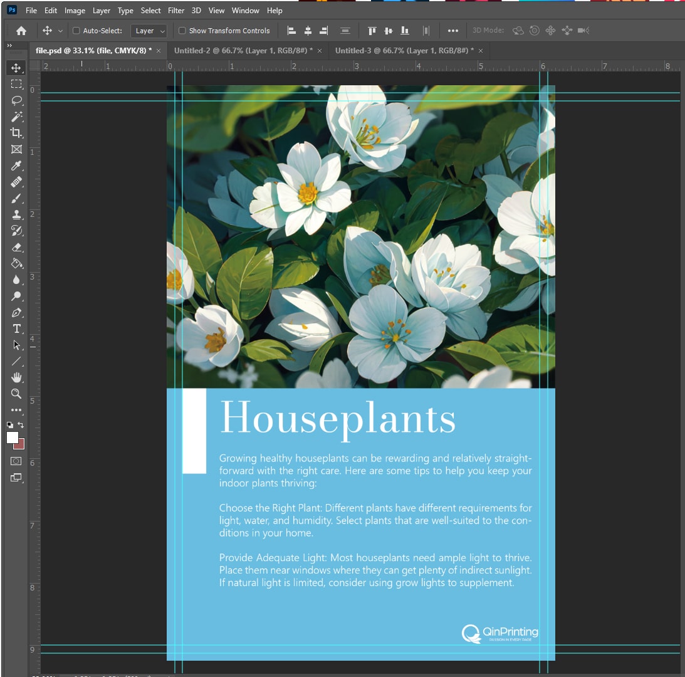Select the Frame tool
Image resolution: width=685 pixels, height=677 pixels.
click(16, 149)
